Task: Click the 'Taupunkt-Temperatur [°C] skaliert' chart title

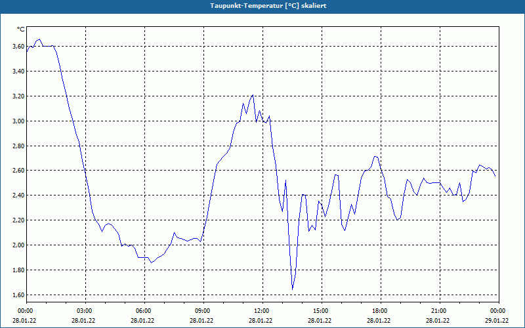Action: (268, 6)
